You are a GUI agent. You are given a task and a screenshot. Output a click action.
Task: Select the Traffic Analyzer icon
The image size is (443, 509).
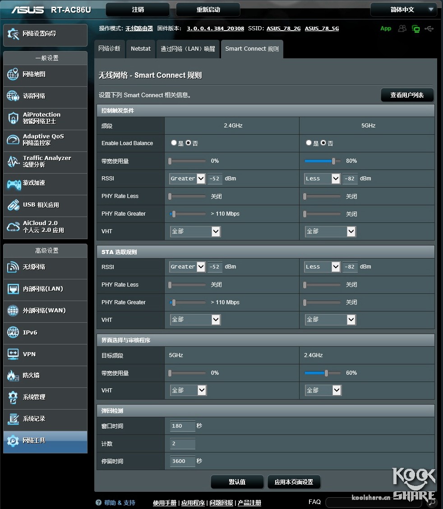coord(13,162)
